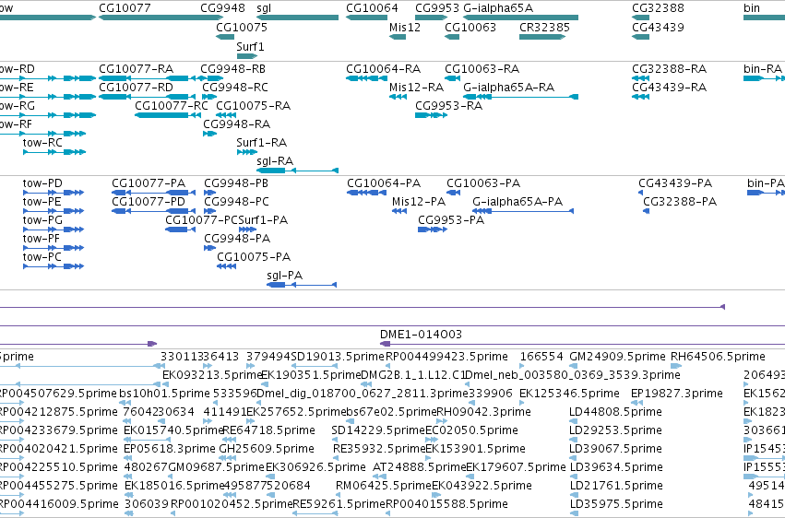Click the Mis12 gene label
The width and height of the screenshot is (785, 518).
point(405,27)
